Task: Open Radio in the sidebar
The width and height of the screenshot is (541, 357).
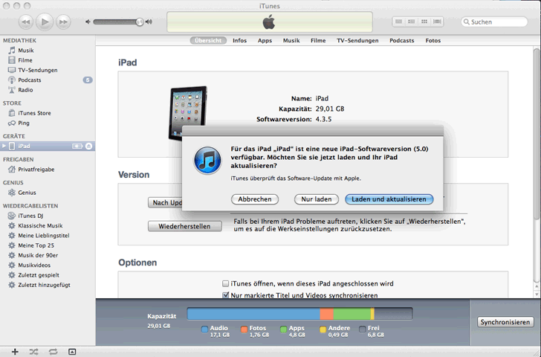Action: [25, 90]
